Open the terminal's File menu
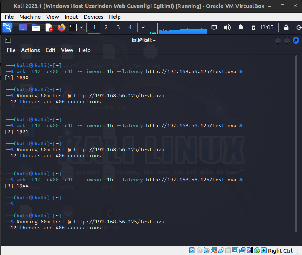Image resolution: width=302 pixels, height=255 pixels. 11,50
